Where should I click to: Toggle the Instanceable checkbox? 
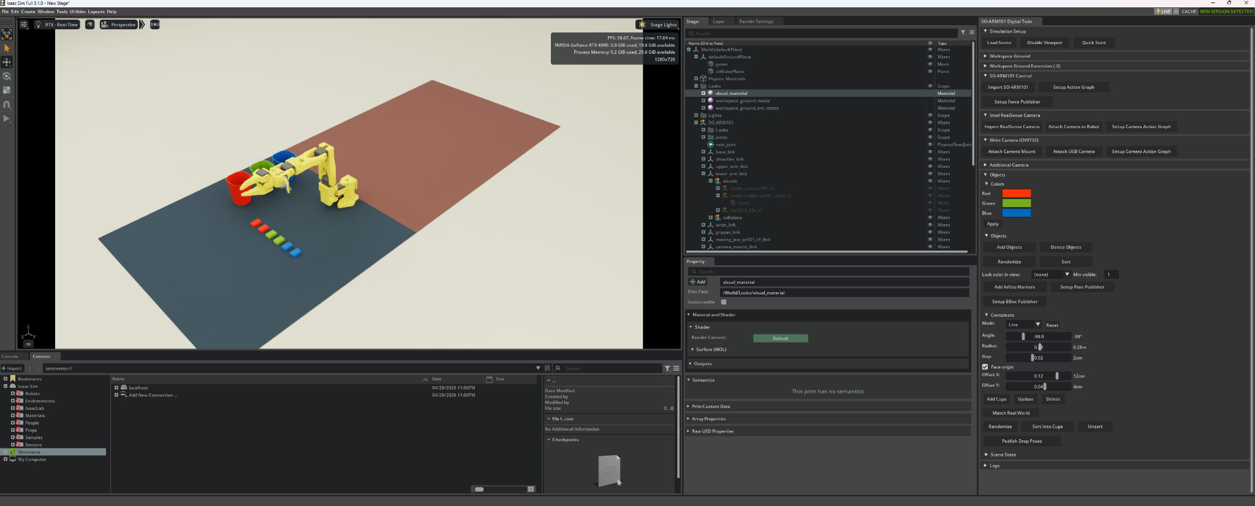point(724,302)
